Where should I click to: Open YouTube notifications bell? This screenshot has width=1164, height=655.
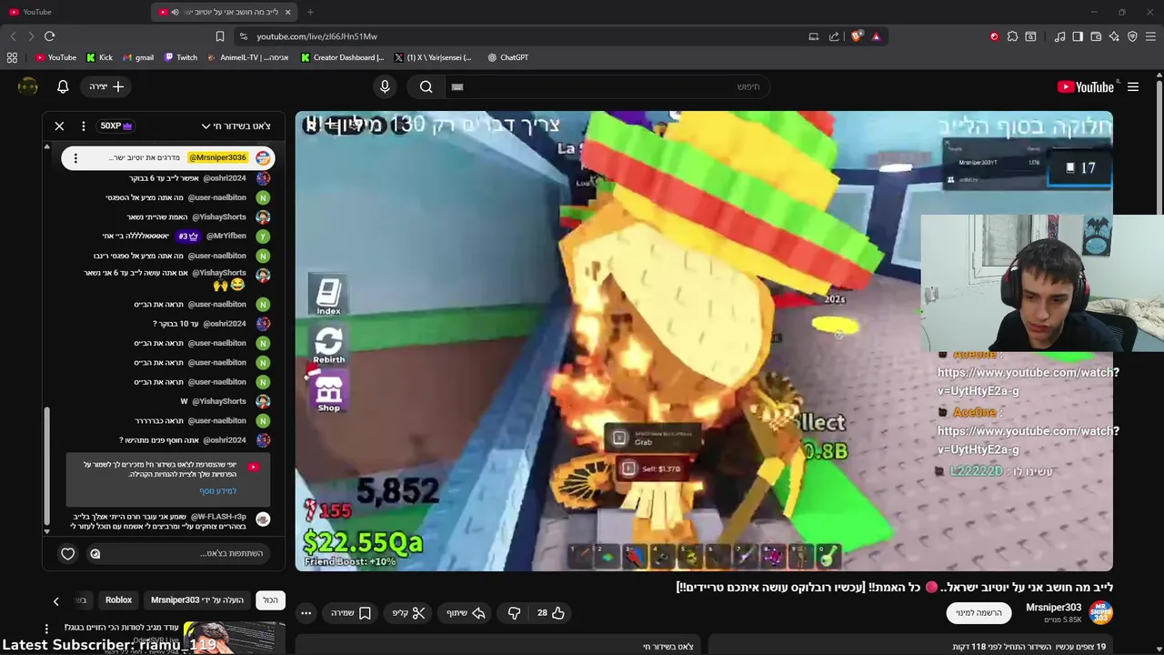pyautogui.click(x=63, y=86)
